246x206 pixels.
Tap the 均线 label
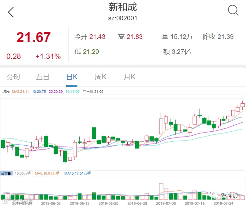6,92
